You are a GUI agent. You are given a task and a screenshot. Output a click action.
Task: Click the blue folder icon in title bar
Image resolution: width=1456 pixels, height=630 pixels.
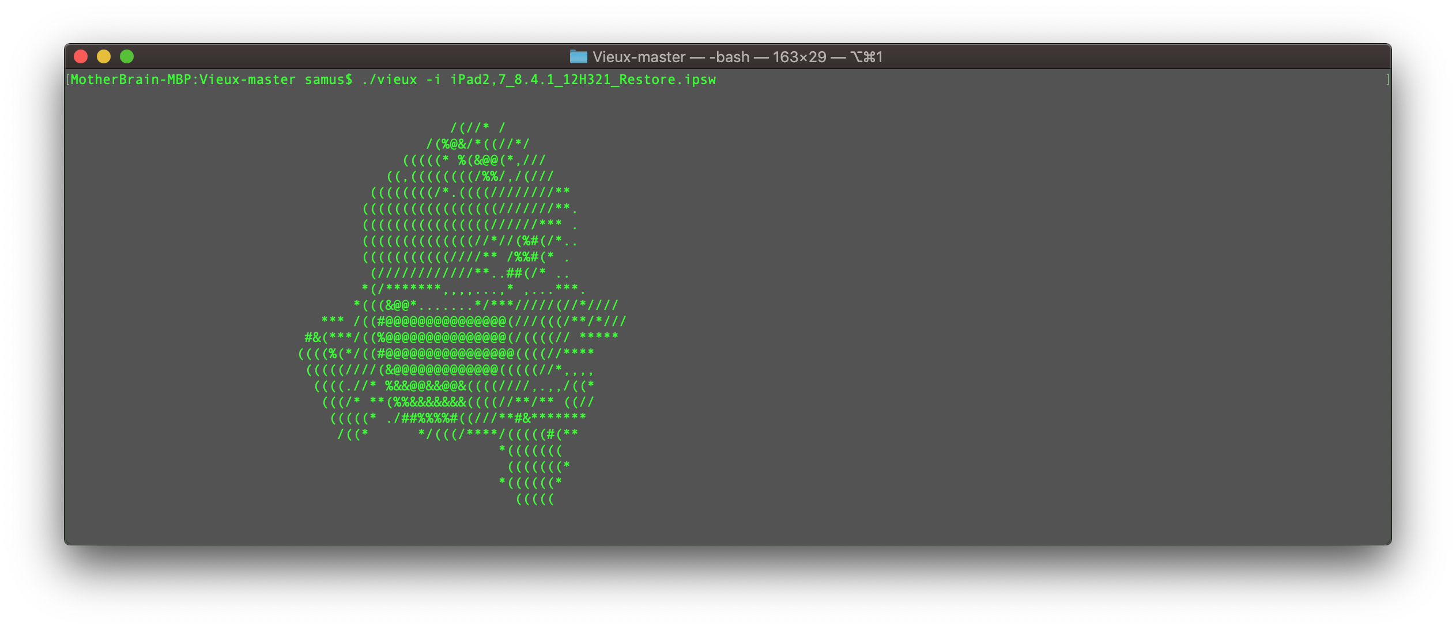tap(578, 56)
